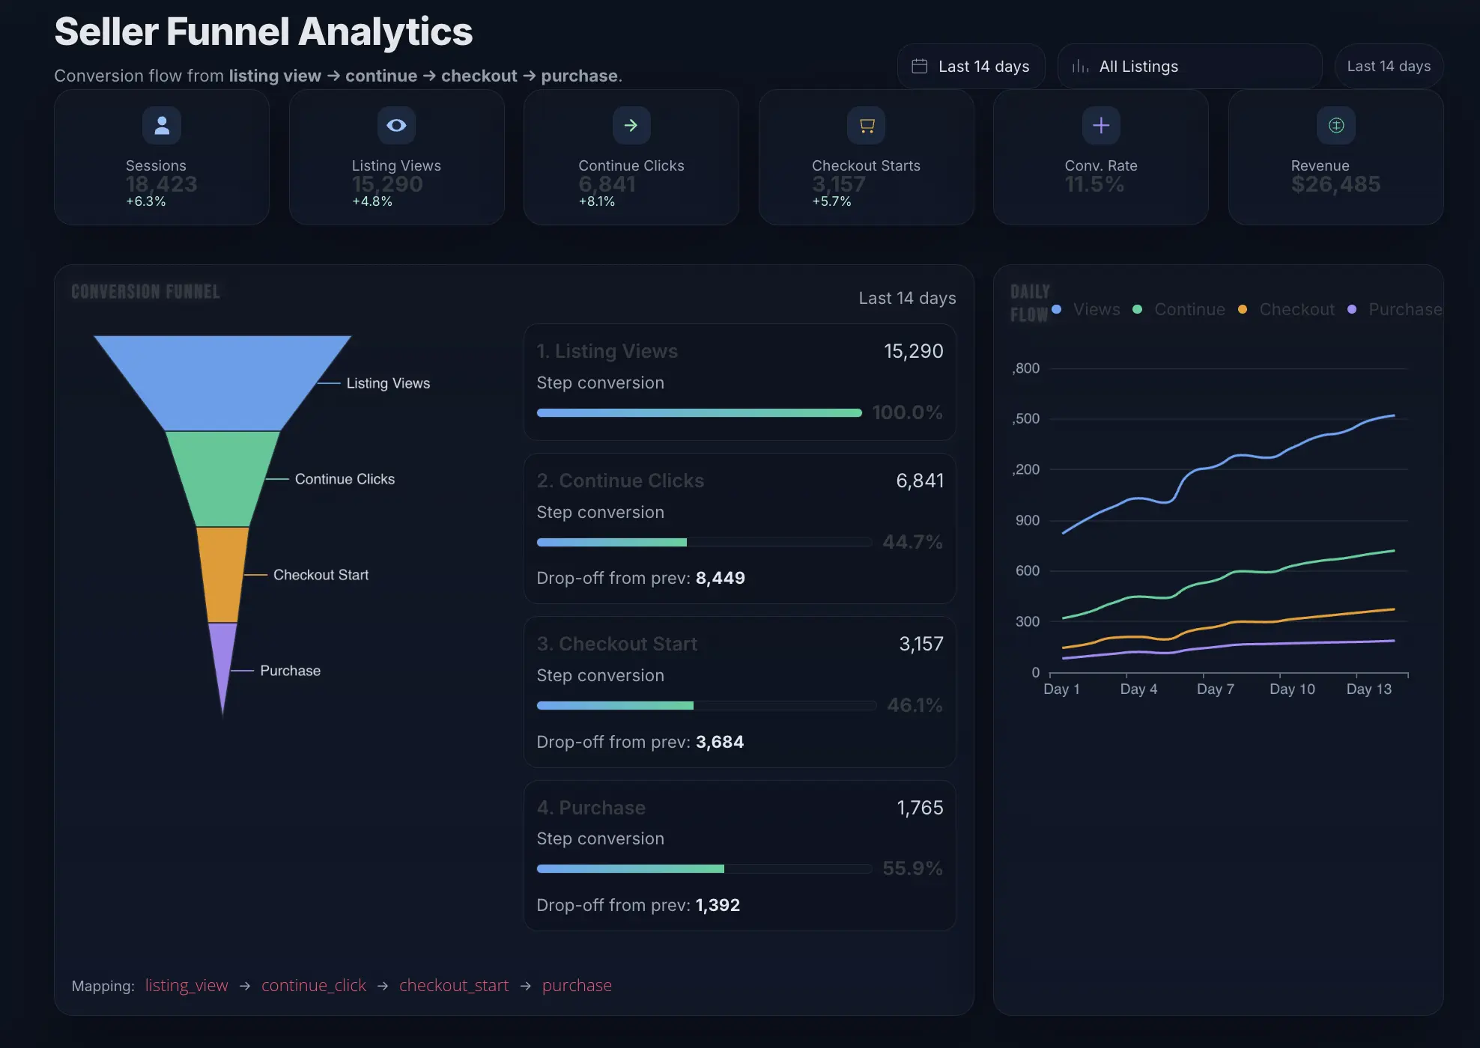Open the All Listings dropdown
The image size is (1480, 1048).
pos(1189,67)
